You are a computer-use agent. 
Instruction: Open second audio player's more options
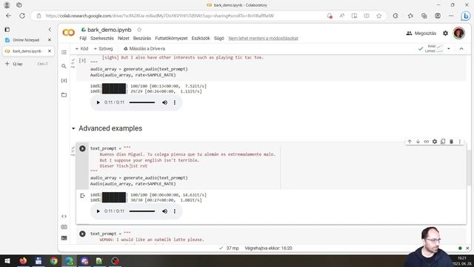175,211
